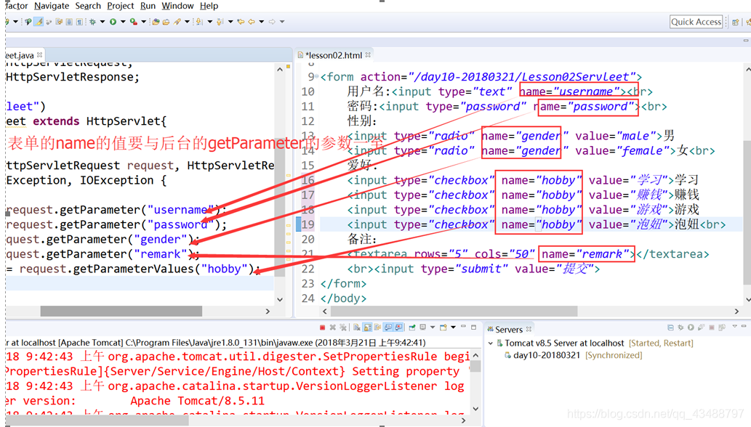Open the Help menu
The width and height of the screenshot is (751, 427).
tap(209, 6)
